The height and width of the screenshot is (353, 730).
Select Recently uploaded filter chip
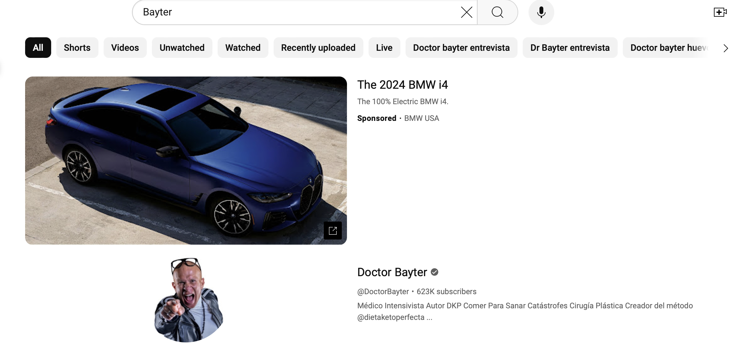pyautogui.click(x=318, y=48)
